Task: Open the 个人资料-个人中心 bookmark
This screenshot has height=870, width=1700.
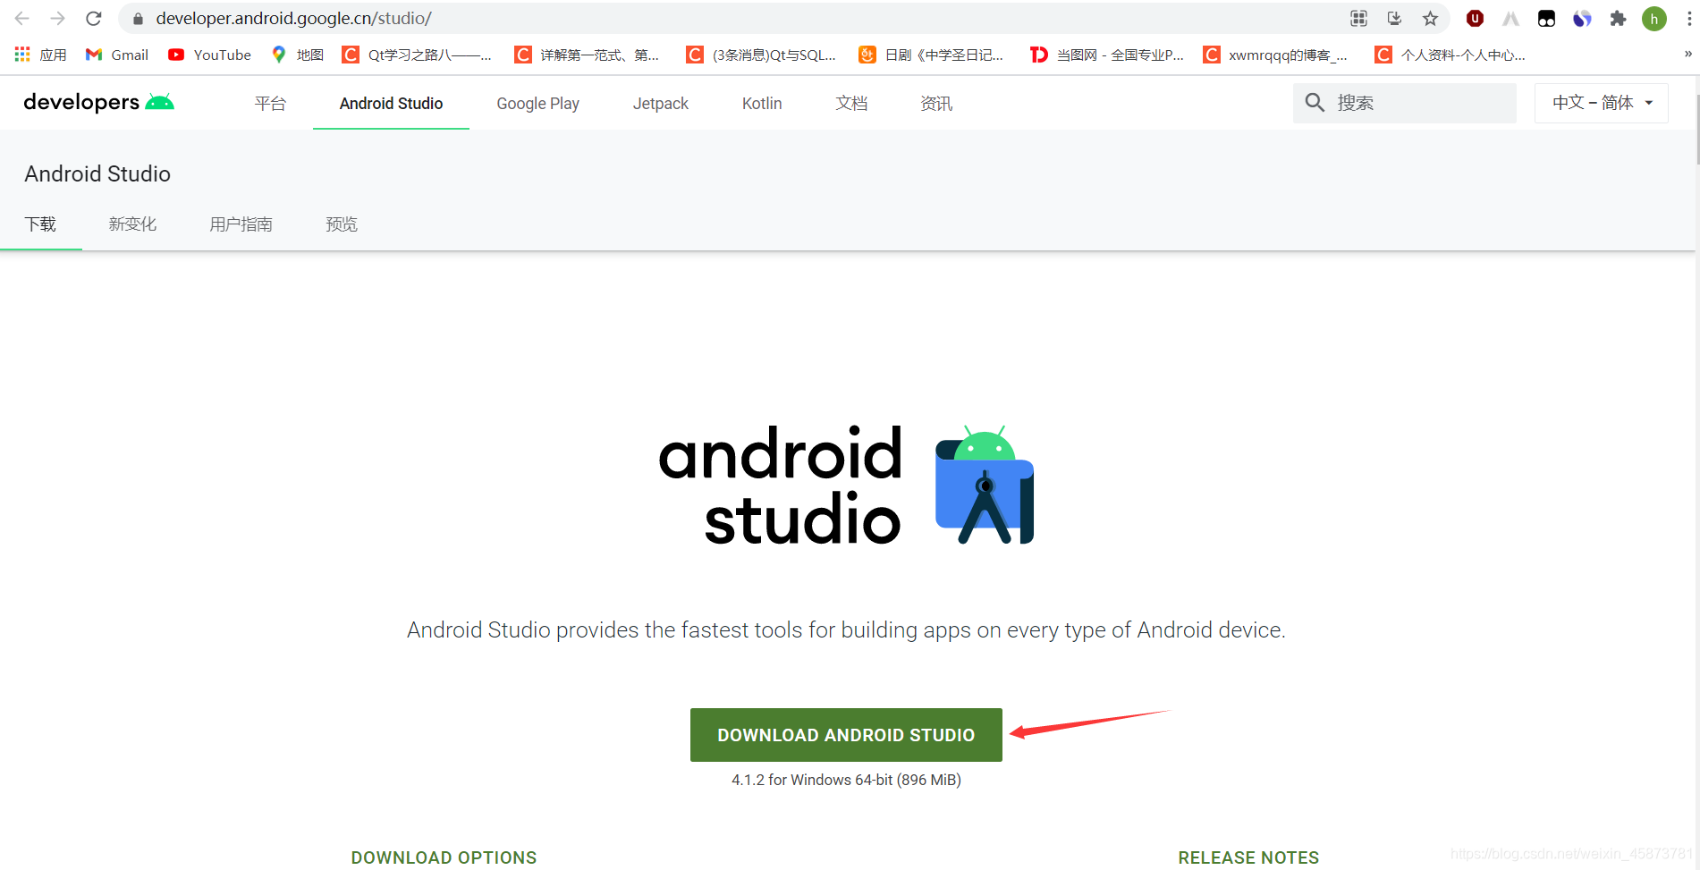Action: coord(1450,55)
